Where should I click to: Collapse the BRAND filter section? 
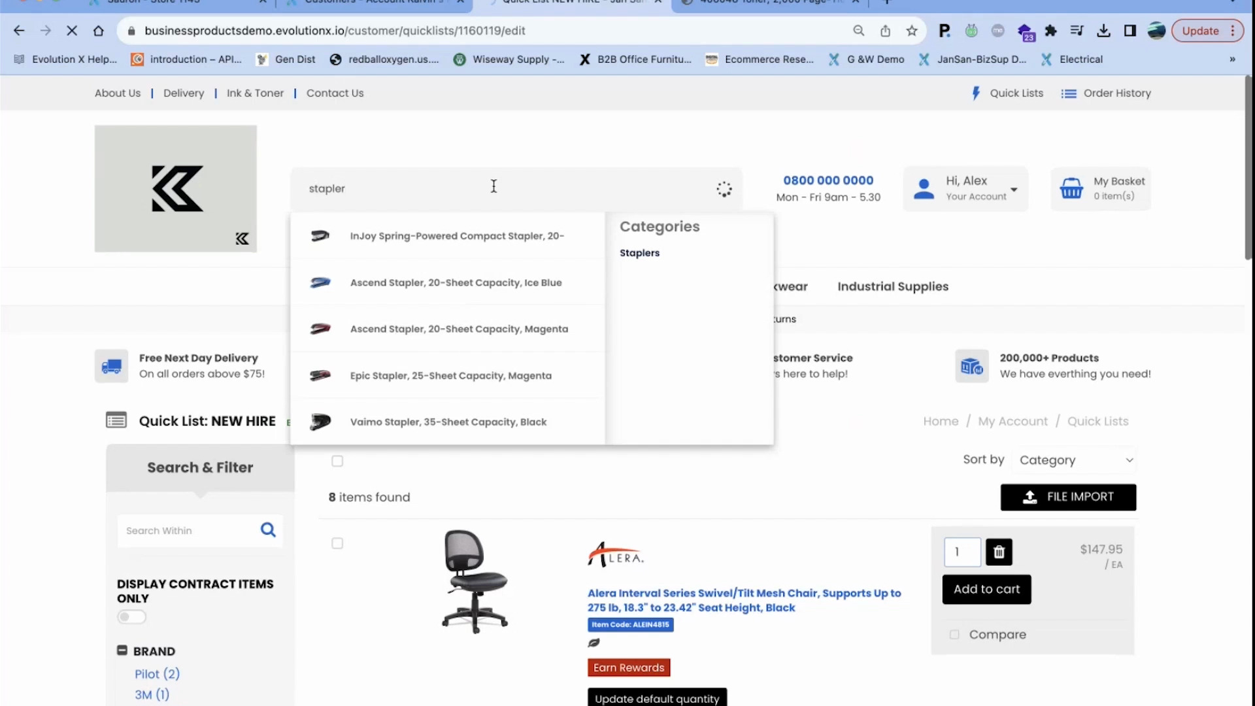122,650
